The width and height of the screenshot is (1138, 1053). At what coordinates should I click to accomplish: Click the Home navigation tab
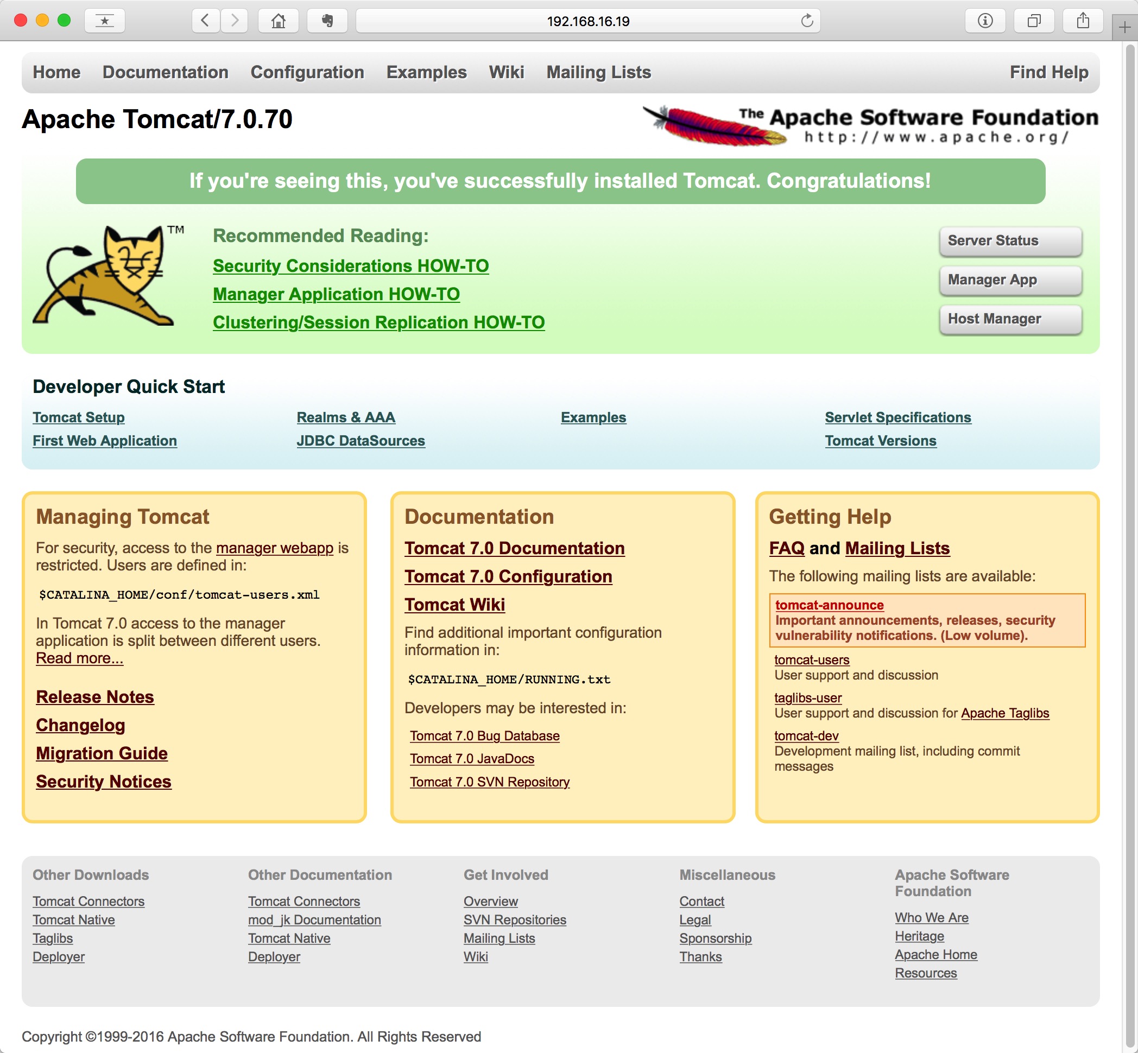56,71
